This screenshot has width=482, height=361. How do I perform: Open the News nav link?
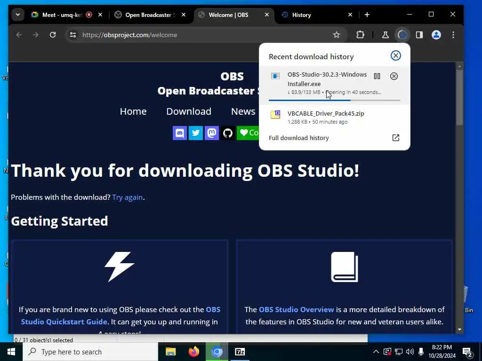tap(243, 111)
